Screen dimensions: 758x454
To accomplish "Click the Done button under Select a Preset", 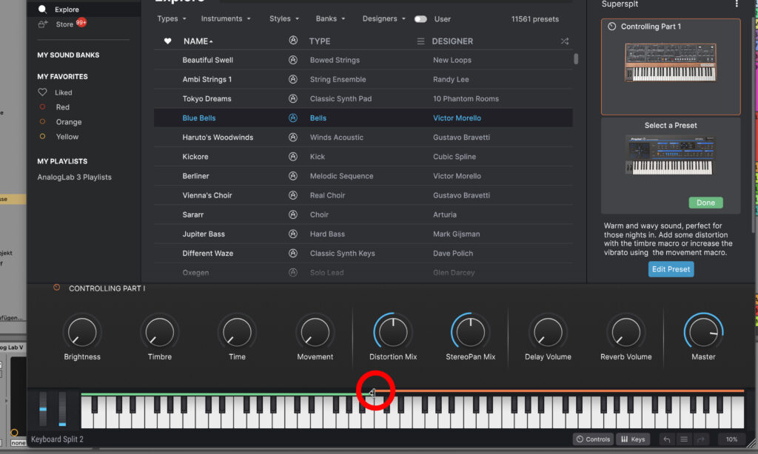I will coord(705,203).
